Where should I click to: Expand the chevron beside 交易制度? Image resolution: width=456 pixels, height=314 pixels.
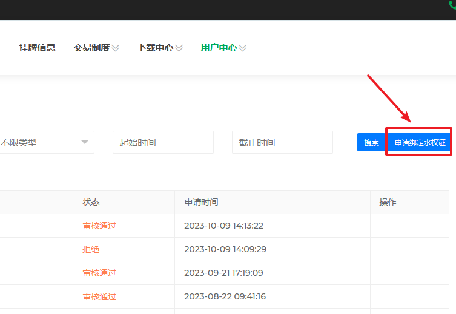[x=116, y=48]
